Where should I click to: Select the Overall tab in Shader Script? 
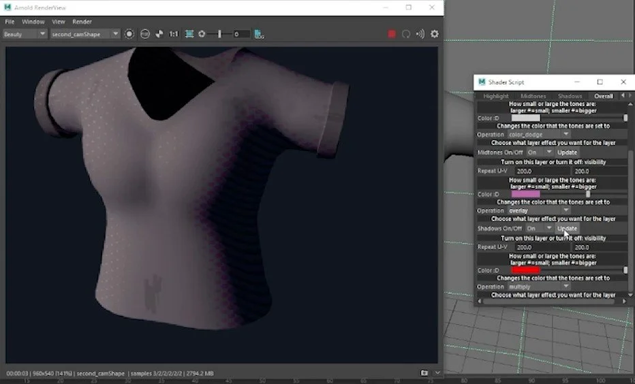(x=603, y=96)
